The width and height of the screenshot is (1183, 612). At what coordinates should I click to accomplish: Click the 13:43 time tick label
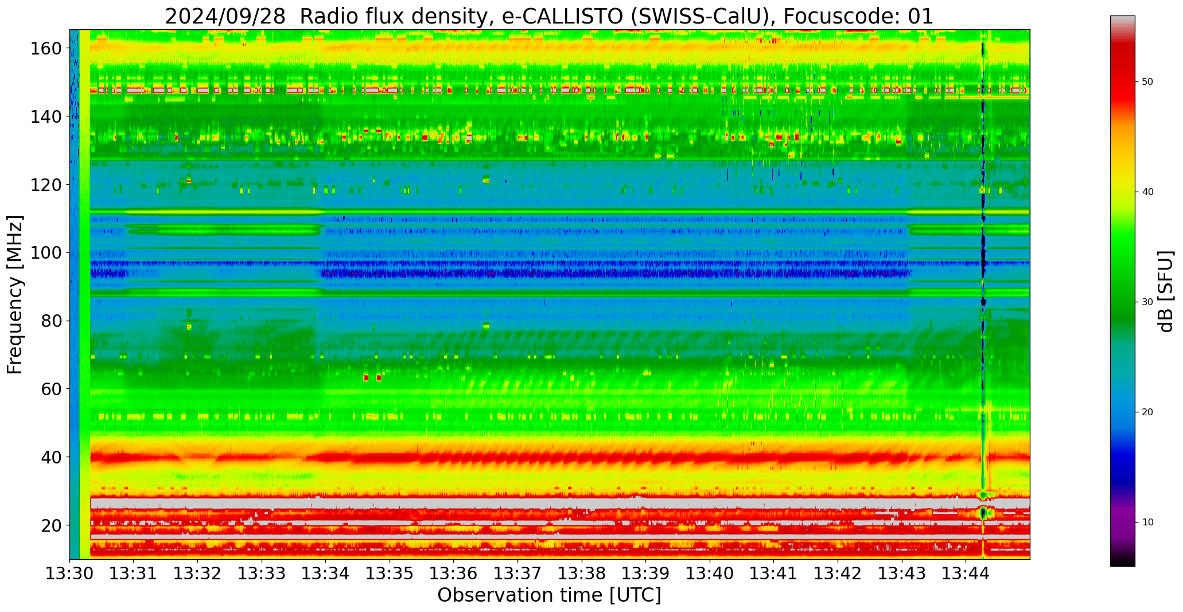point(901,574)
